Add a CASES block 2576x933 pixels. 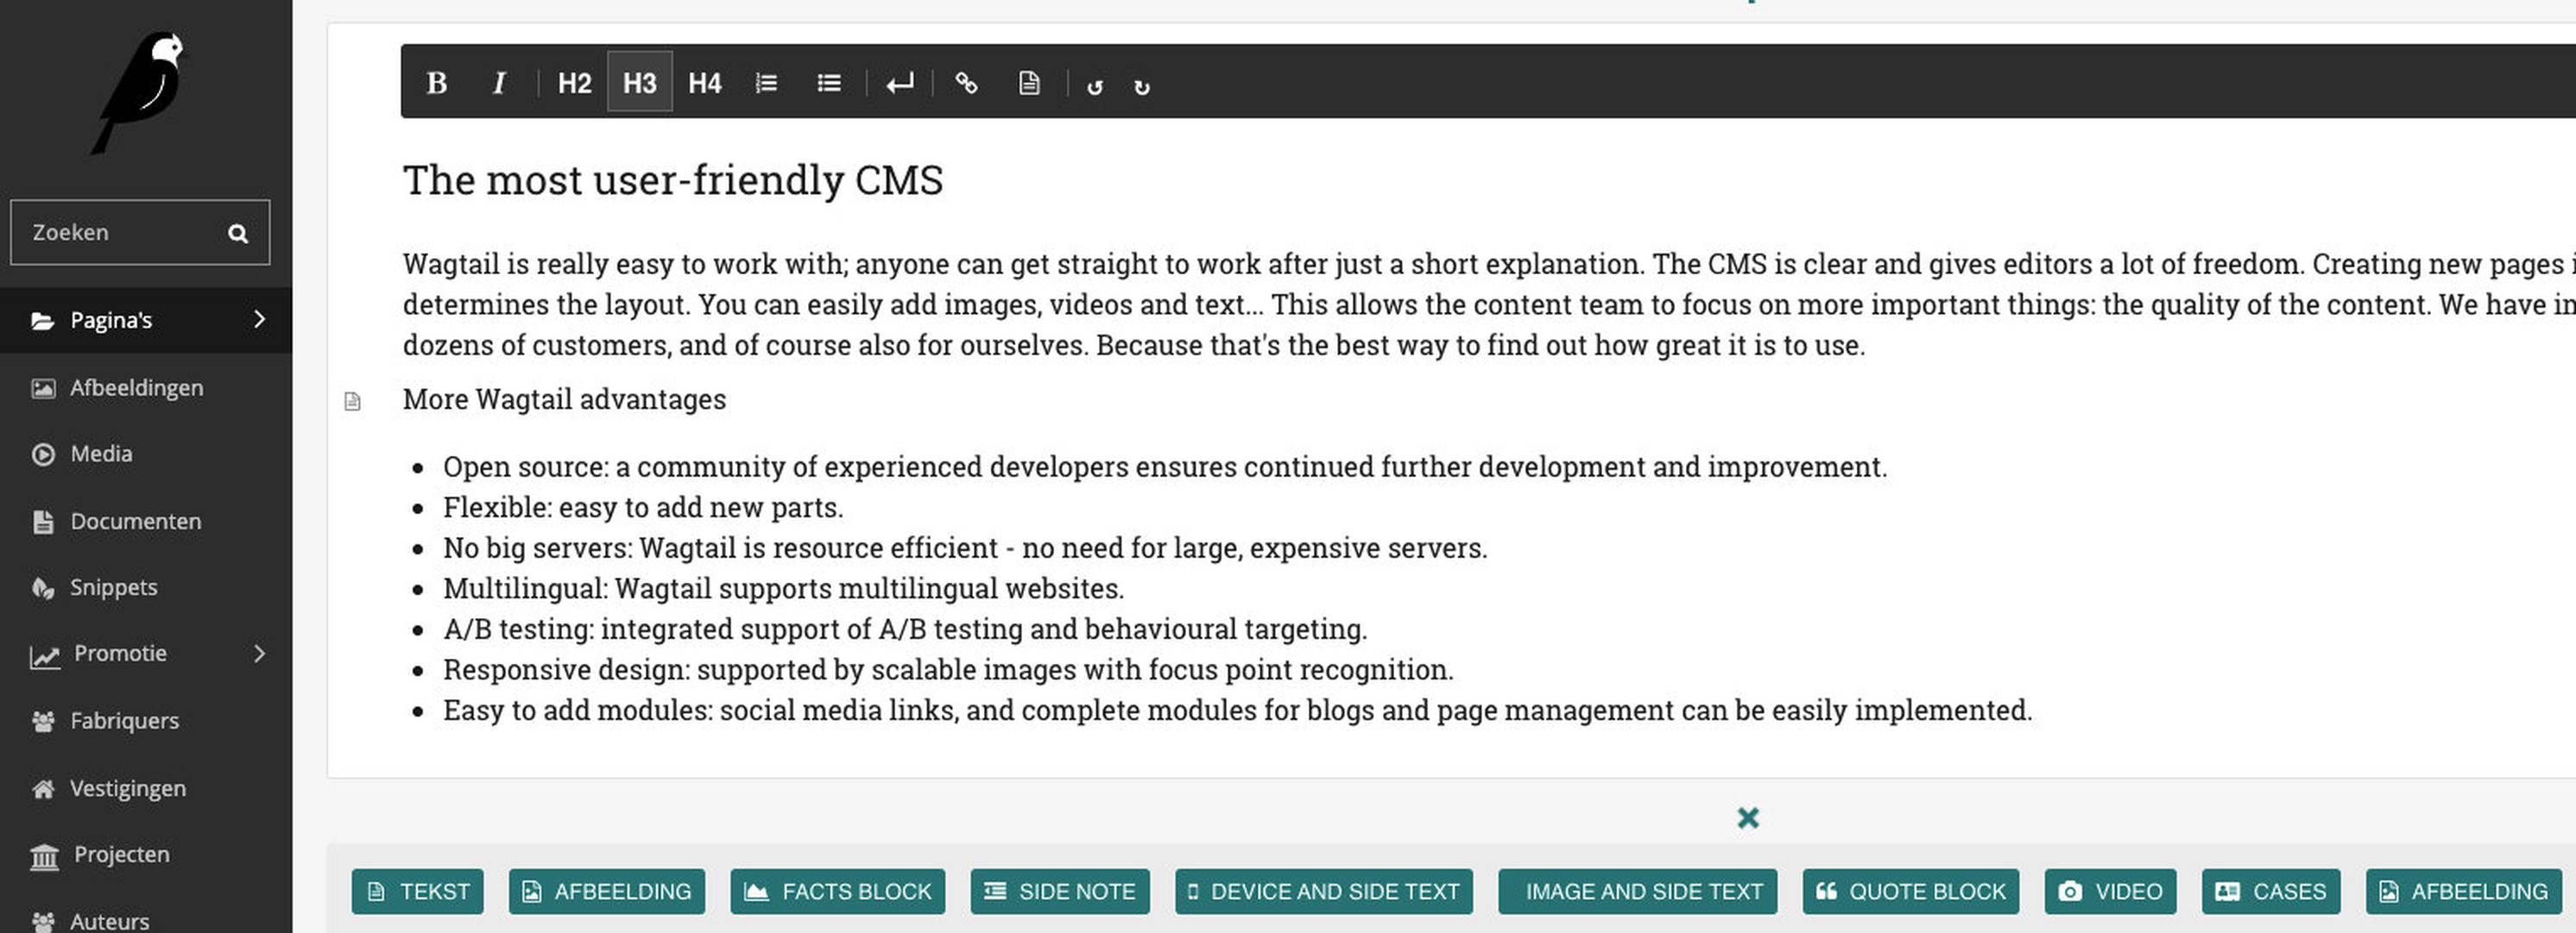click(2271, 891)
